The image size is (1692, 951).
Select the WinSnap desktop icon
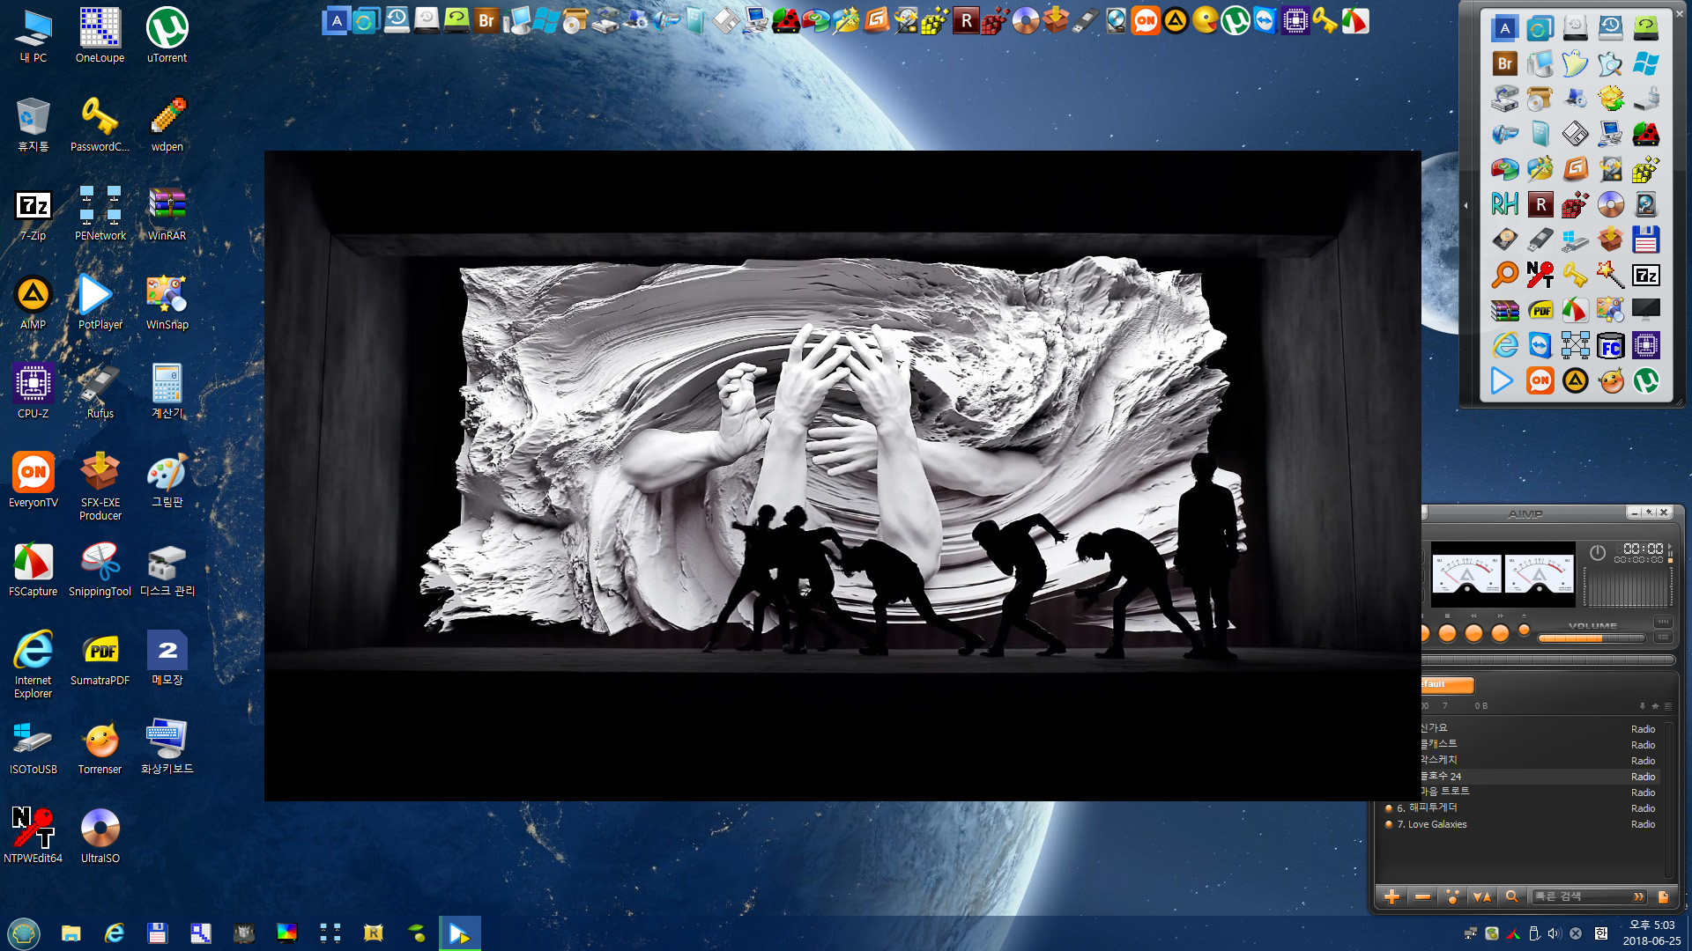coord(167,302)
